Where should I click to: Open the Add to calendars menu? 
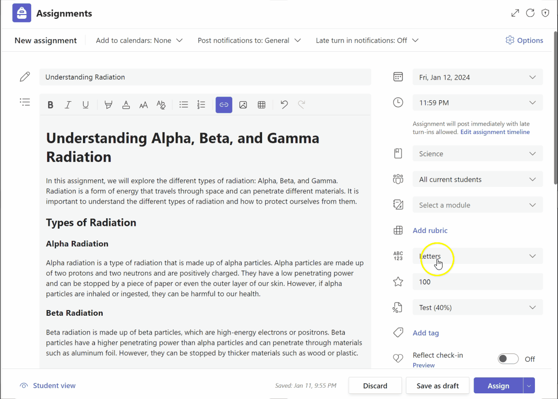click(139, 40)
